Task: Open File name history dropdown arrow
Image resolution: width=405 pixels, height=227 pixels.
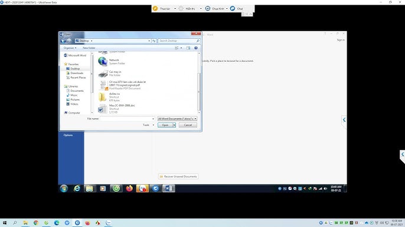Action: tap(153, 119)
